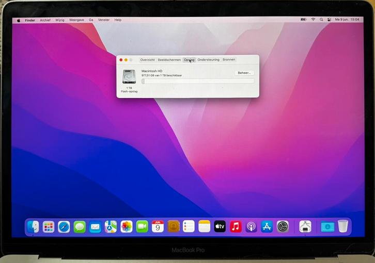Switch to the Ondersteuning tab
This screenshot has width=375, height=263.
click(x=208, y=60)
